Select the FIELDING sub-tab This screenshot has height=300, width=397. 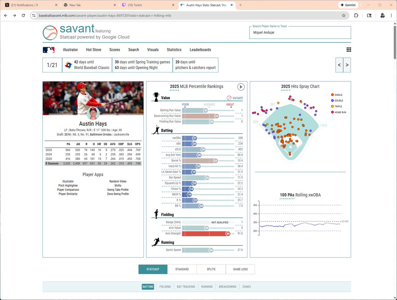[x=165, y=287]
